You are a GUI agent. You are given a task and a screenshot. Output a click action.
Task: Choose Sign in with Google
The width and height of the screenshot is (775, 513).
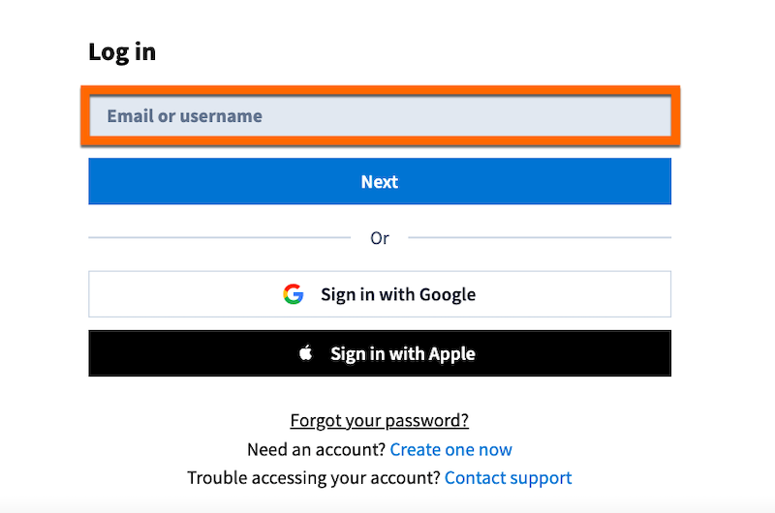click(380, 294)
